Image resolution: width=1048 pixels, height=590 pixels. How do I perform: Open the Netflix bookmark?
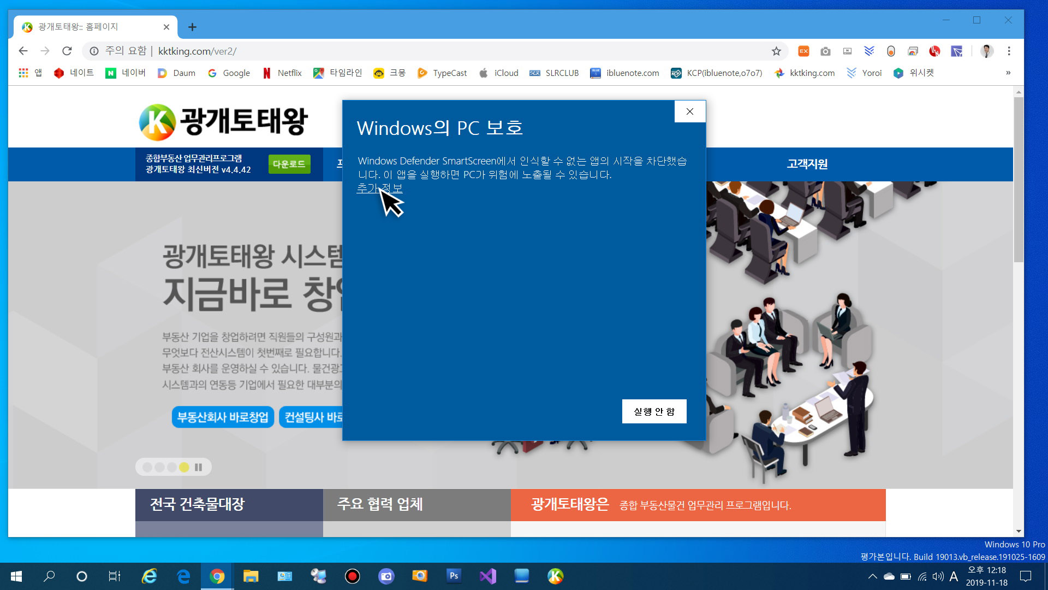(x=282, y=73)
